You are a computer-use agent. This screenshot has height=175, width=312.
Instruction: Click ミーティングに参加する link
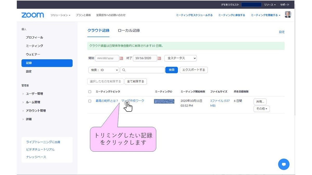[x=232, y=15]
